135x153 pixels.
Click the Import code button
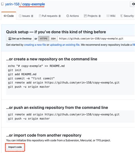(x=15, y=147)
